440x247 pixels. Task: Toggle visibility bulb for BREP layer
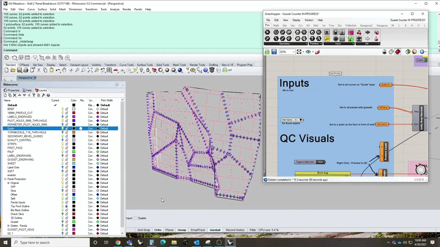click(62, 109)
